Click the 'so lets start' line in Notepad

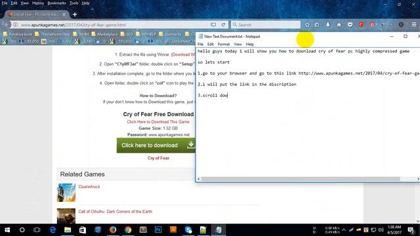(213, 62)
